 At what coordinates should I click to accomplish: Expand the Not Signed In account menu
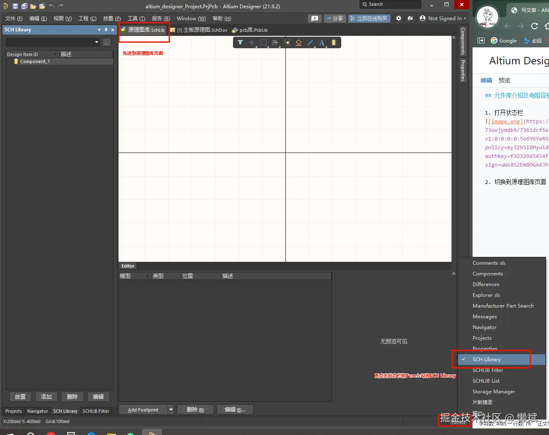[443, 19]
